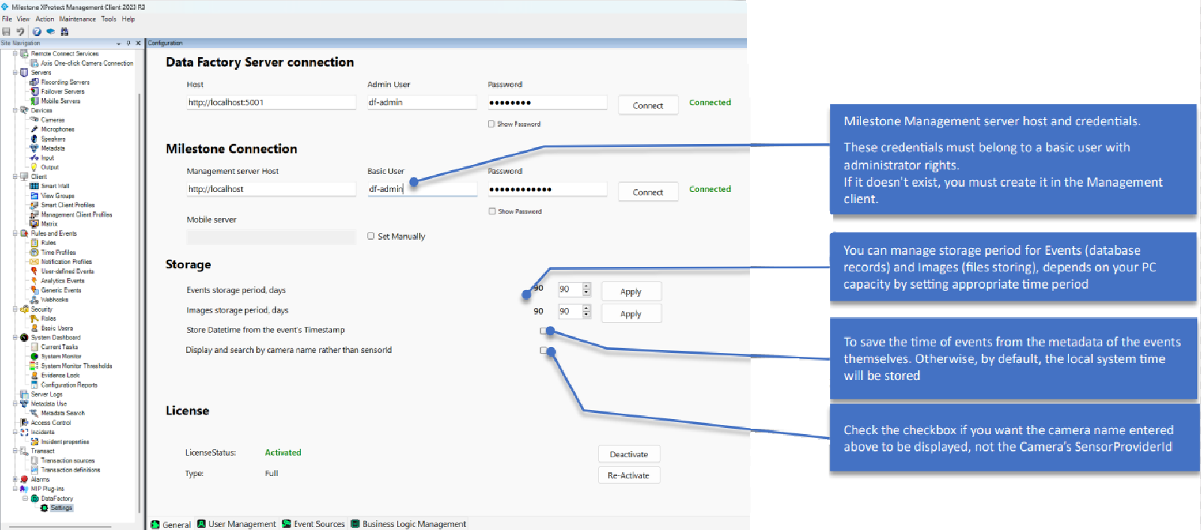Image resolution: width=1201 pixels, height=530 pixels.
Task: Select the Evidence Lock icon
Action: click(35, 376)
